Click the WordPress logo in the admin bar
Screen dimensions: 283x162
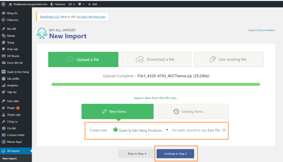3,4
